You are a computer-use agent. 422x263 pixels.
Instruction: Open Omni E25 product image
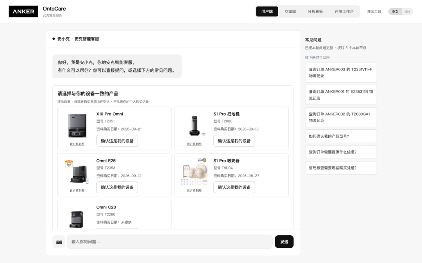pos(77,172)
